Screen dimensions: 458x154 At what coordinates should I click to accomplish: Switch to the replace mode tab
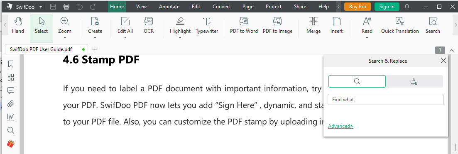pyautogui.click(x=414, y=81)
